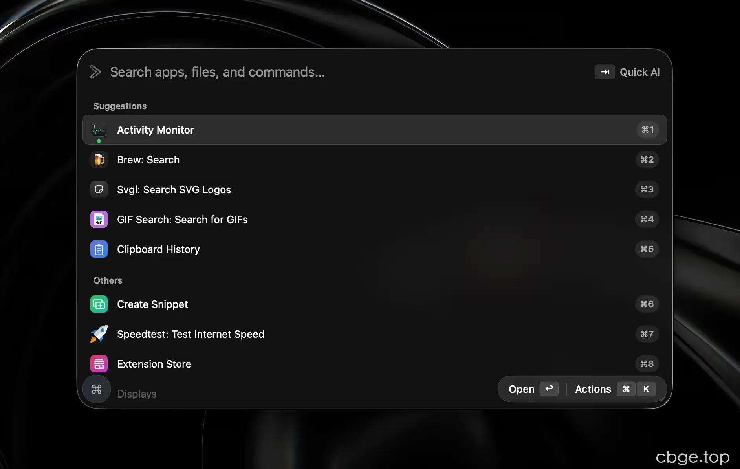Open the Extension Store entry
Viewport: 740px width, 469px height.
(x=375, y=364)
